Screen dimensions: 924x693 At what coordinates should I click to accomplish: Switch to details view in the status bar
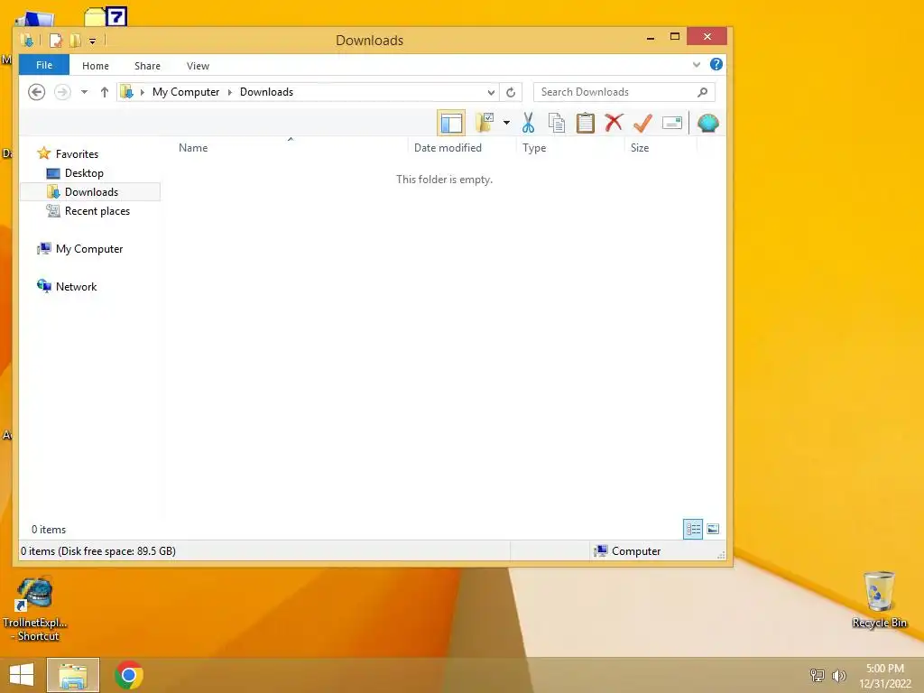[x=693, y=529]
